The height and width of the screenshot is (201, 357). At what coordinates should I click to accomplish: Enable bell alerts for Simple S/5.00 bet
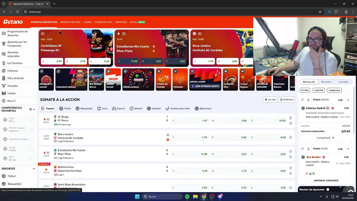click(x=308, y=149)
